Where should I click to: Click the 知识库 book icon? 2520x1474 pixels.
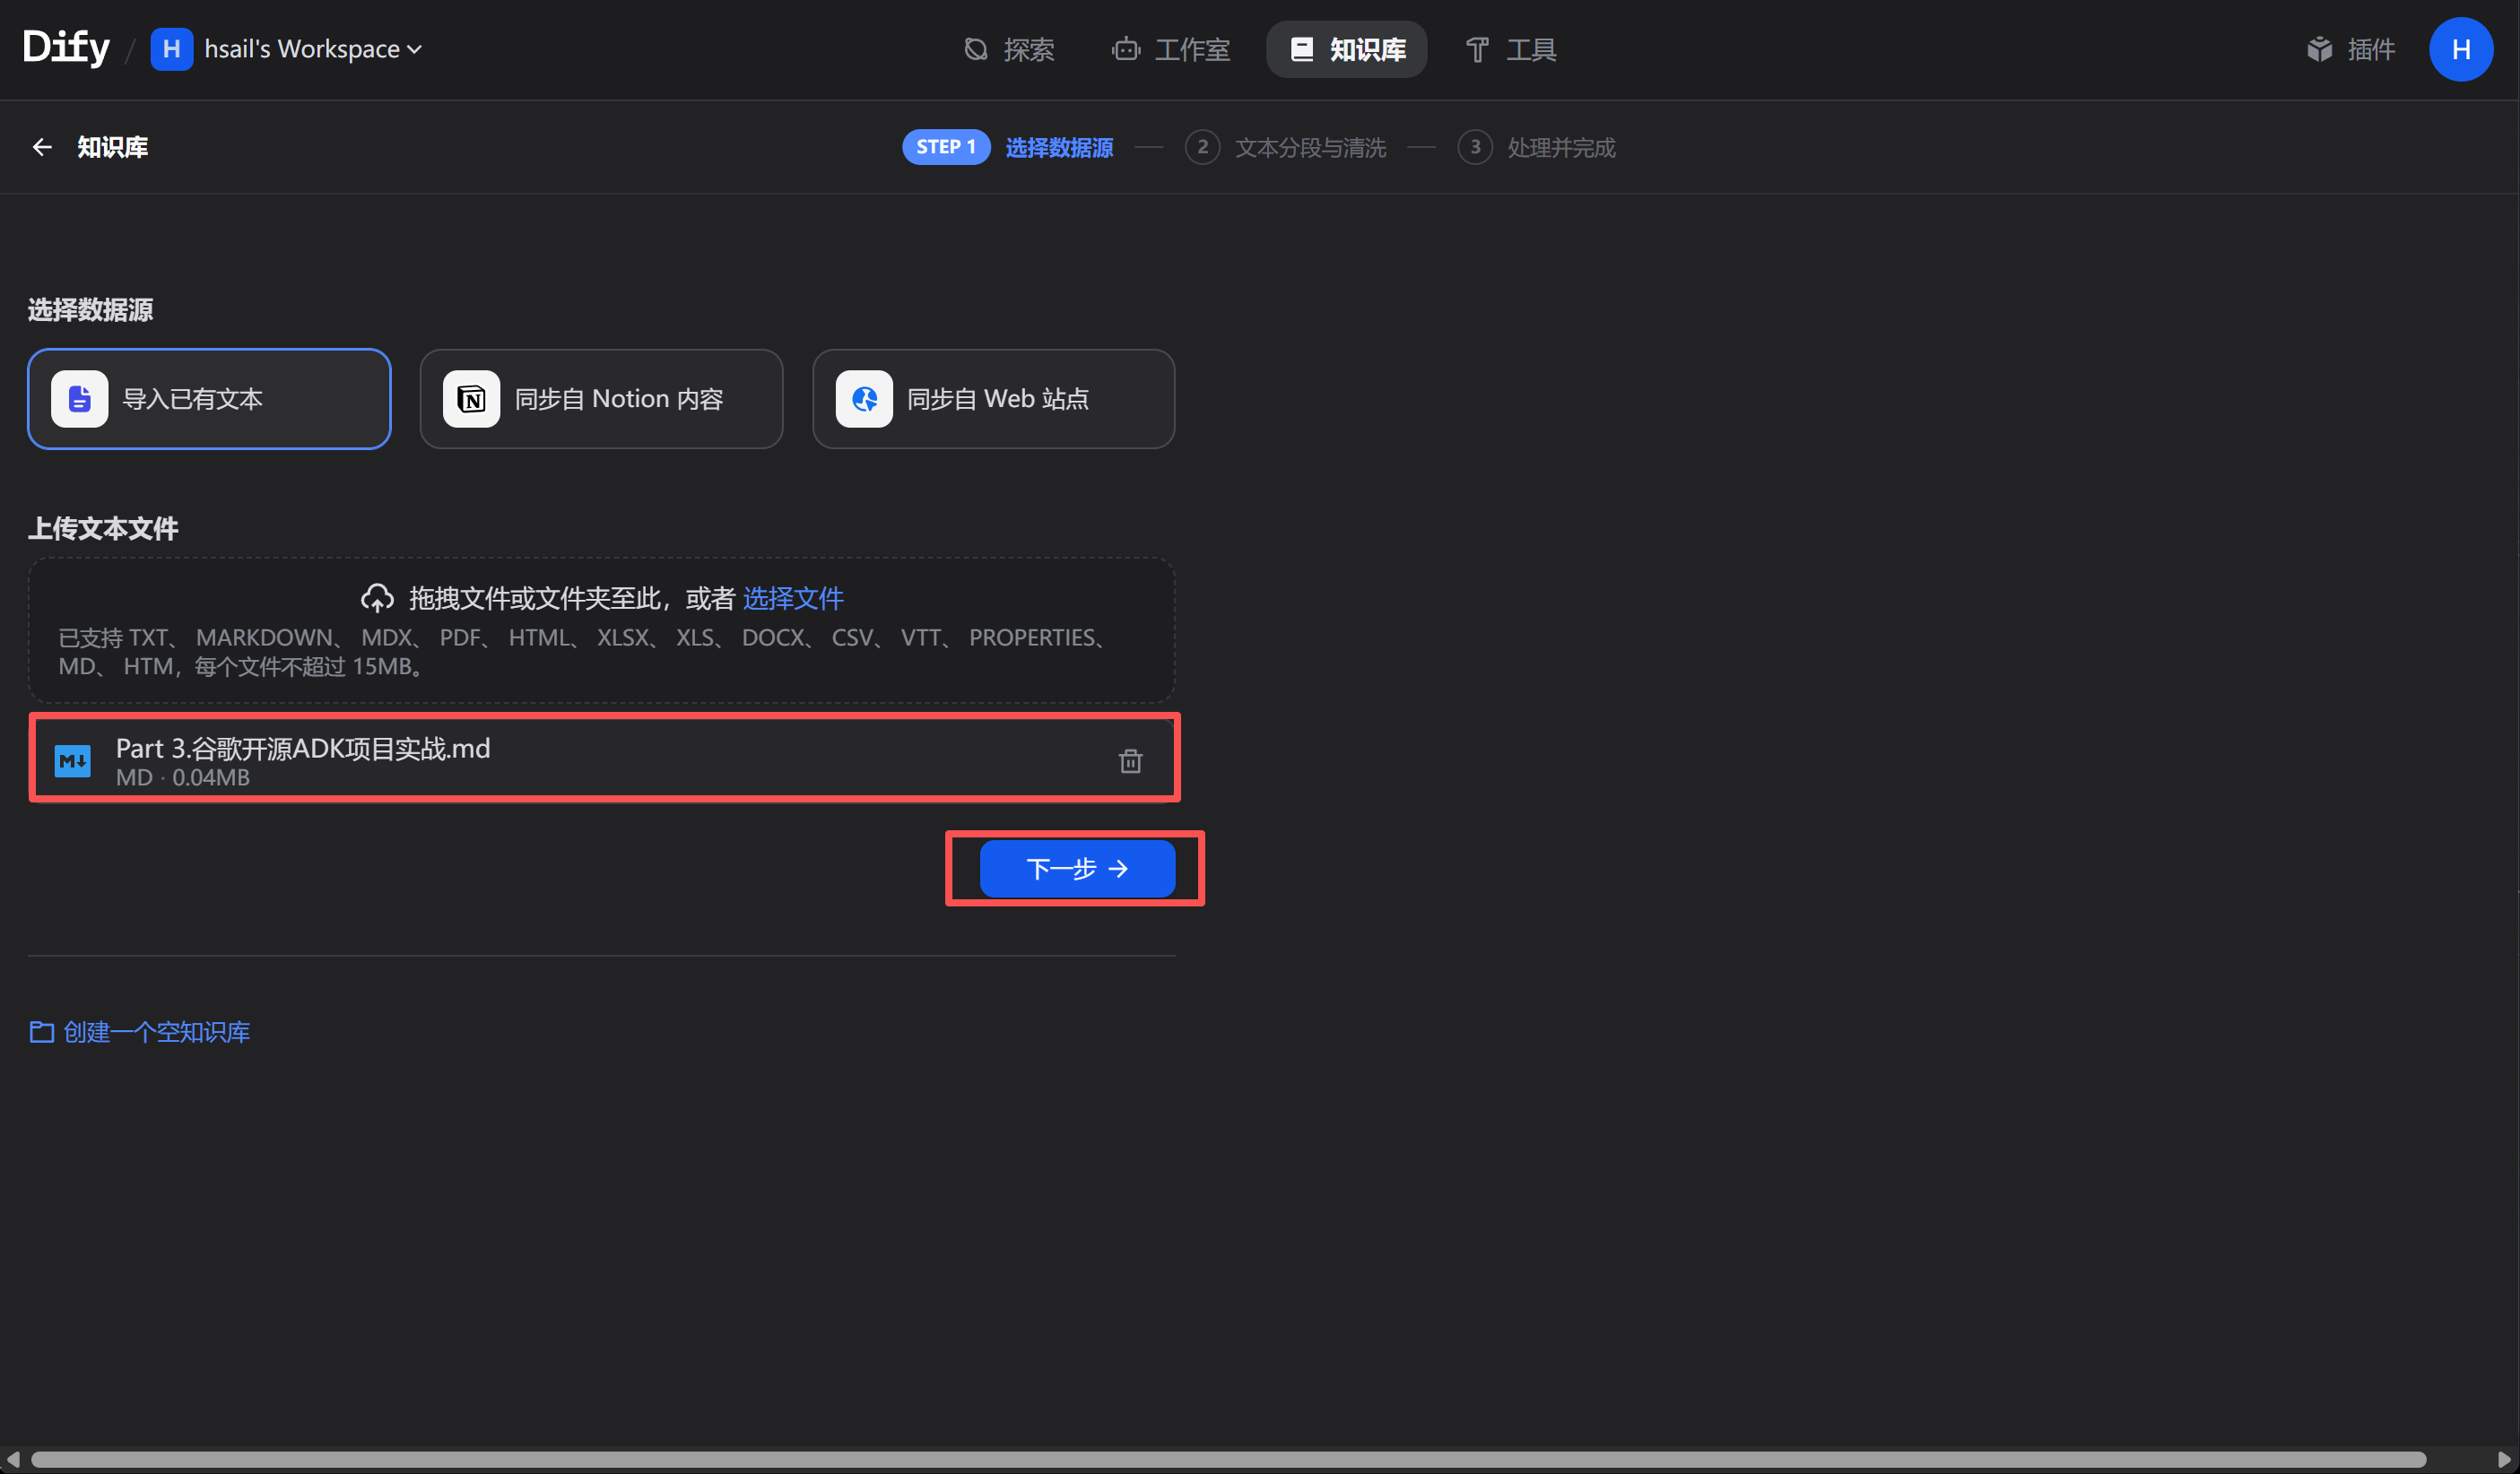pyautogui.click(x=1302, y=49)
